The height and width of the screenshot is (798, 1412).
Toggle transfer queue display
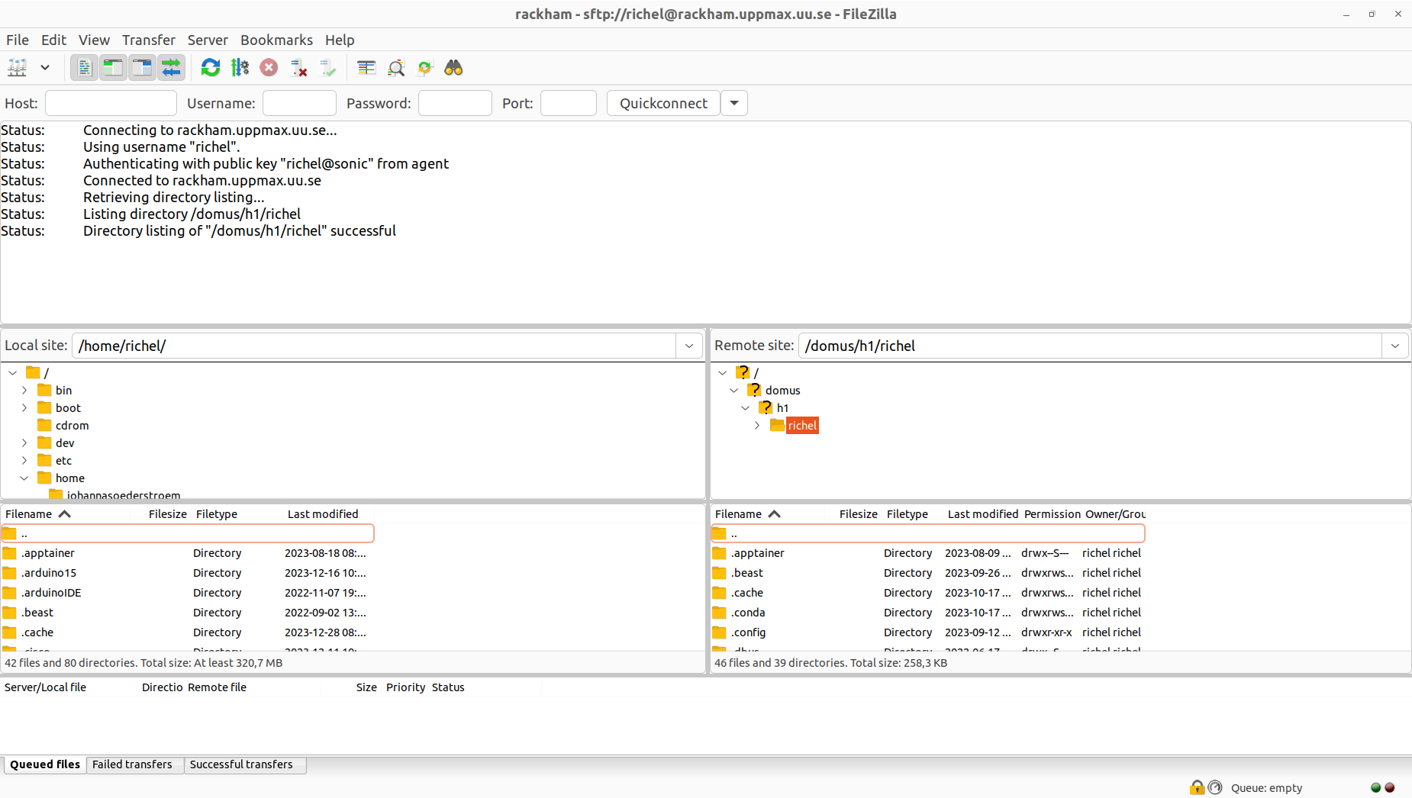172,68
